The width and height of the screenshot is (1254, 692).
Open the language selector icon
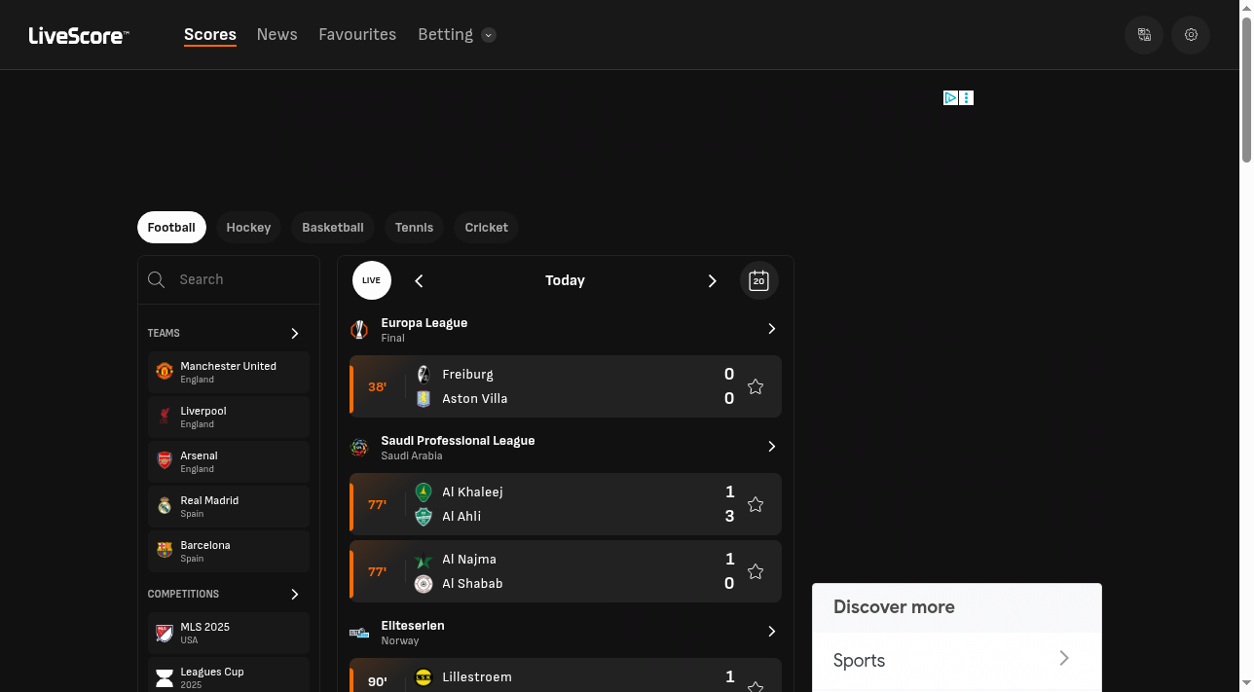coord(1144,35)
